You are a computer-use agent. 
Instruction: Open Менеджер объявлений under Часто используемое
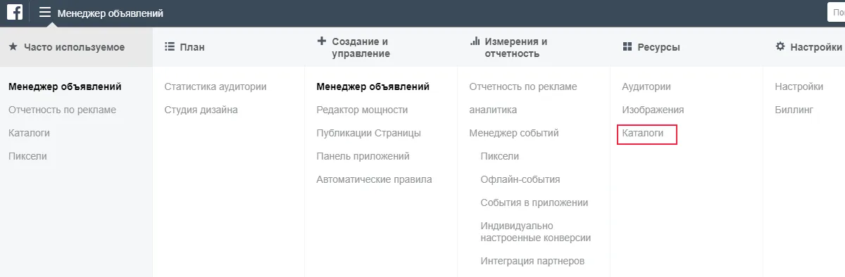click(65, 87)
